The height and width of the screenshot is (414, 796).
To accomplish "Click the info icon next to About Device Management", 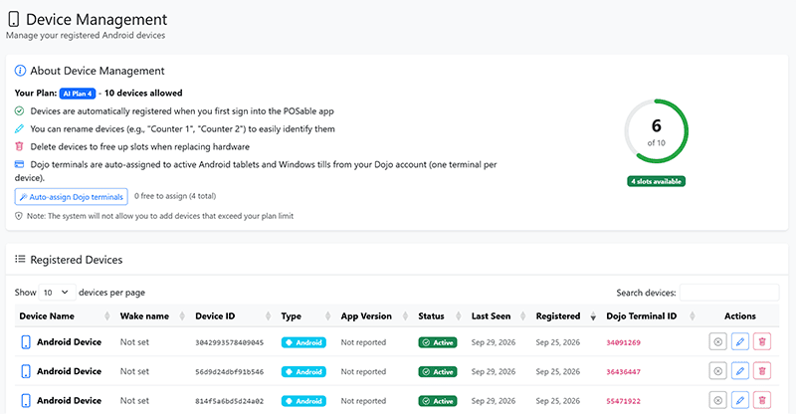I will coord(20,71).
